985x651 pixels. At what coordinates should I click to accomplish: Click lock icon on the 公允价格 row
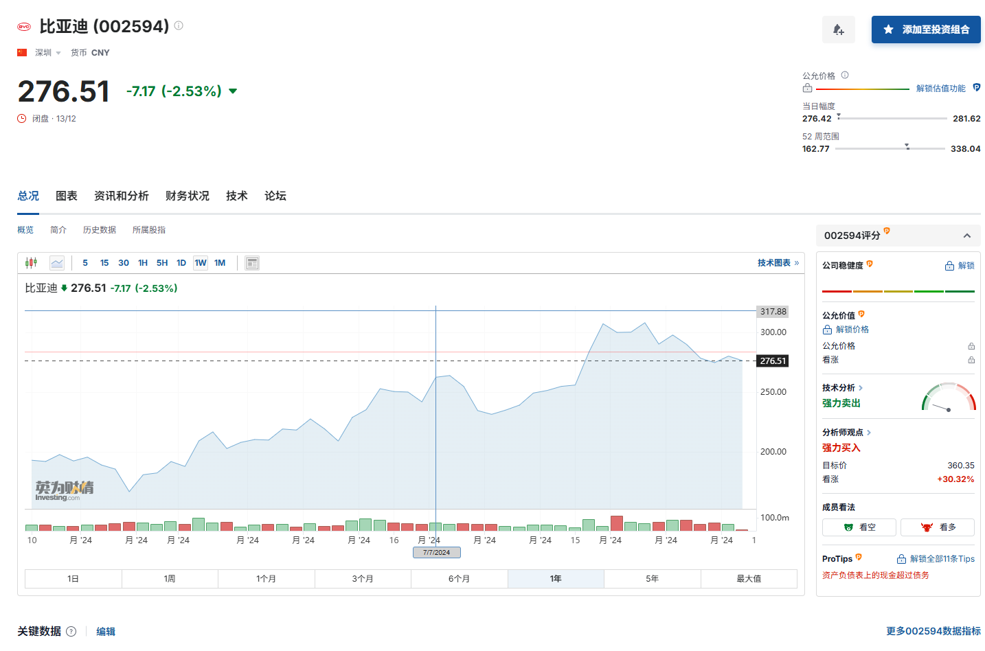[x=971, y=346]
